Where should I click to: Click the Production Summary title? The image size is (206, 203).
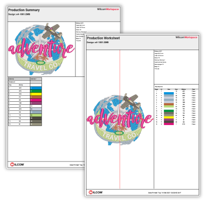pyautogui.click(x=24, y=10)
